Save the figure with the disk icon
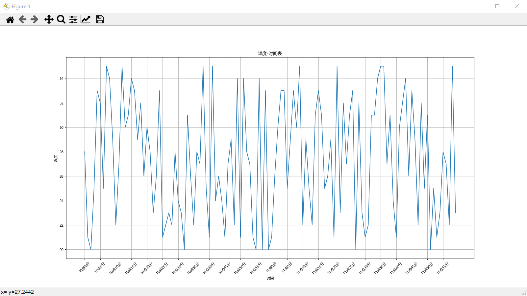527x296 pixels. [x=100, y=20]
